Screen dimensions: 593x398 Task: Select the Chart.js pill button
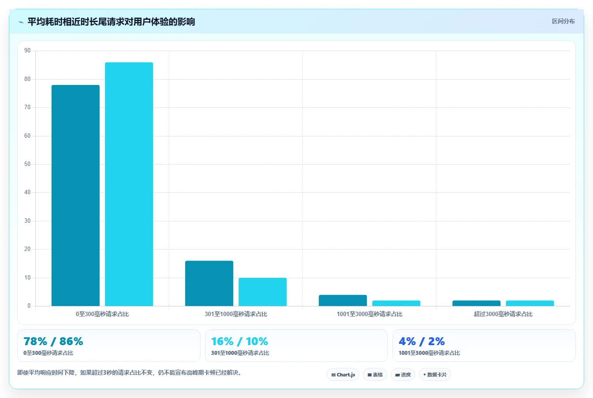point(343,375)
